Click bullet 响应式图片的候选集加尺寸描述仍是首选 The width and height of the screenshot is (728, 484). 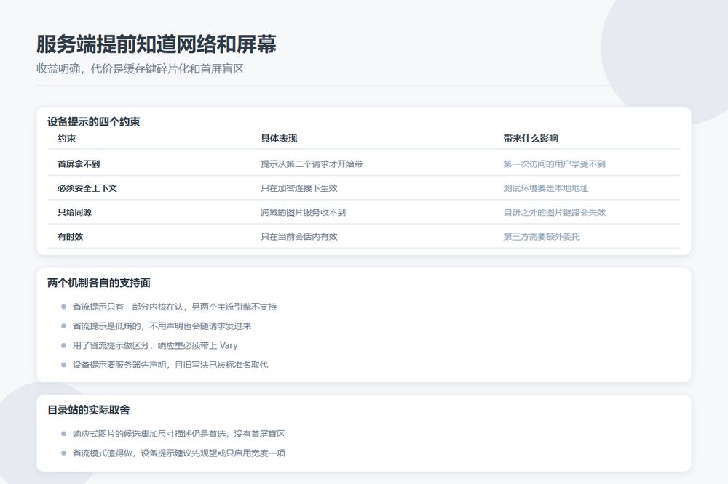[x=179, y=434]
